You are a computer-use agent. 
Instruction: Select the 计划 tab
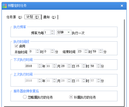tap(33, 17)
